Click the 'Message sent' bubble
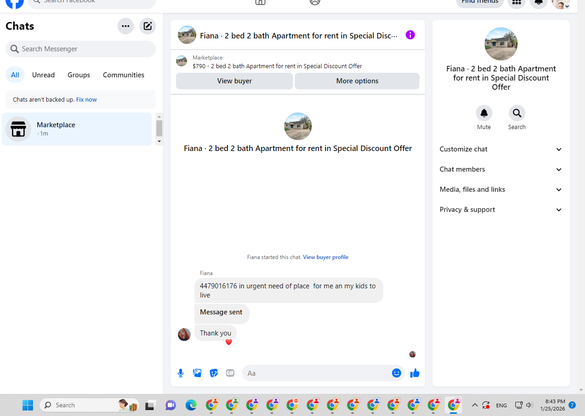 pos(221,313)
